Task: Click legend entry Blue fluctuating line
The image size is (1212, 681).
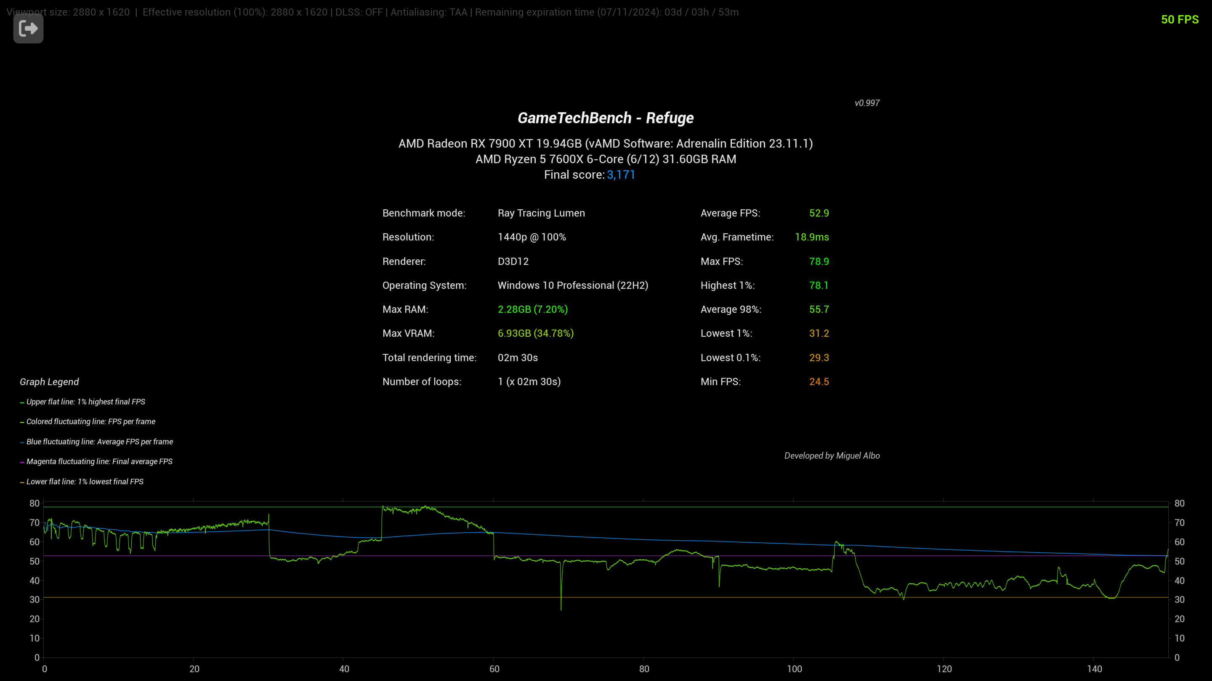Action: [x=99, y=442]
